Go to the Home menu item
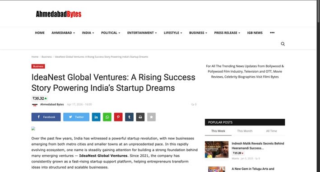Viewport: 320px width, 172px height. tap(40, 33)
